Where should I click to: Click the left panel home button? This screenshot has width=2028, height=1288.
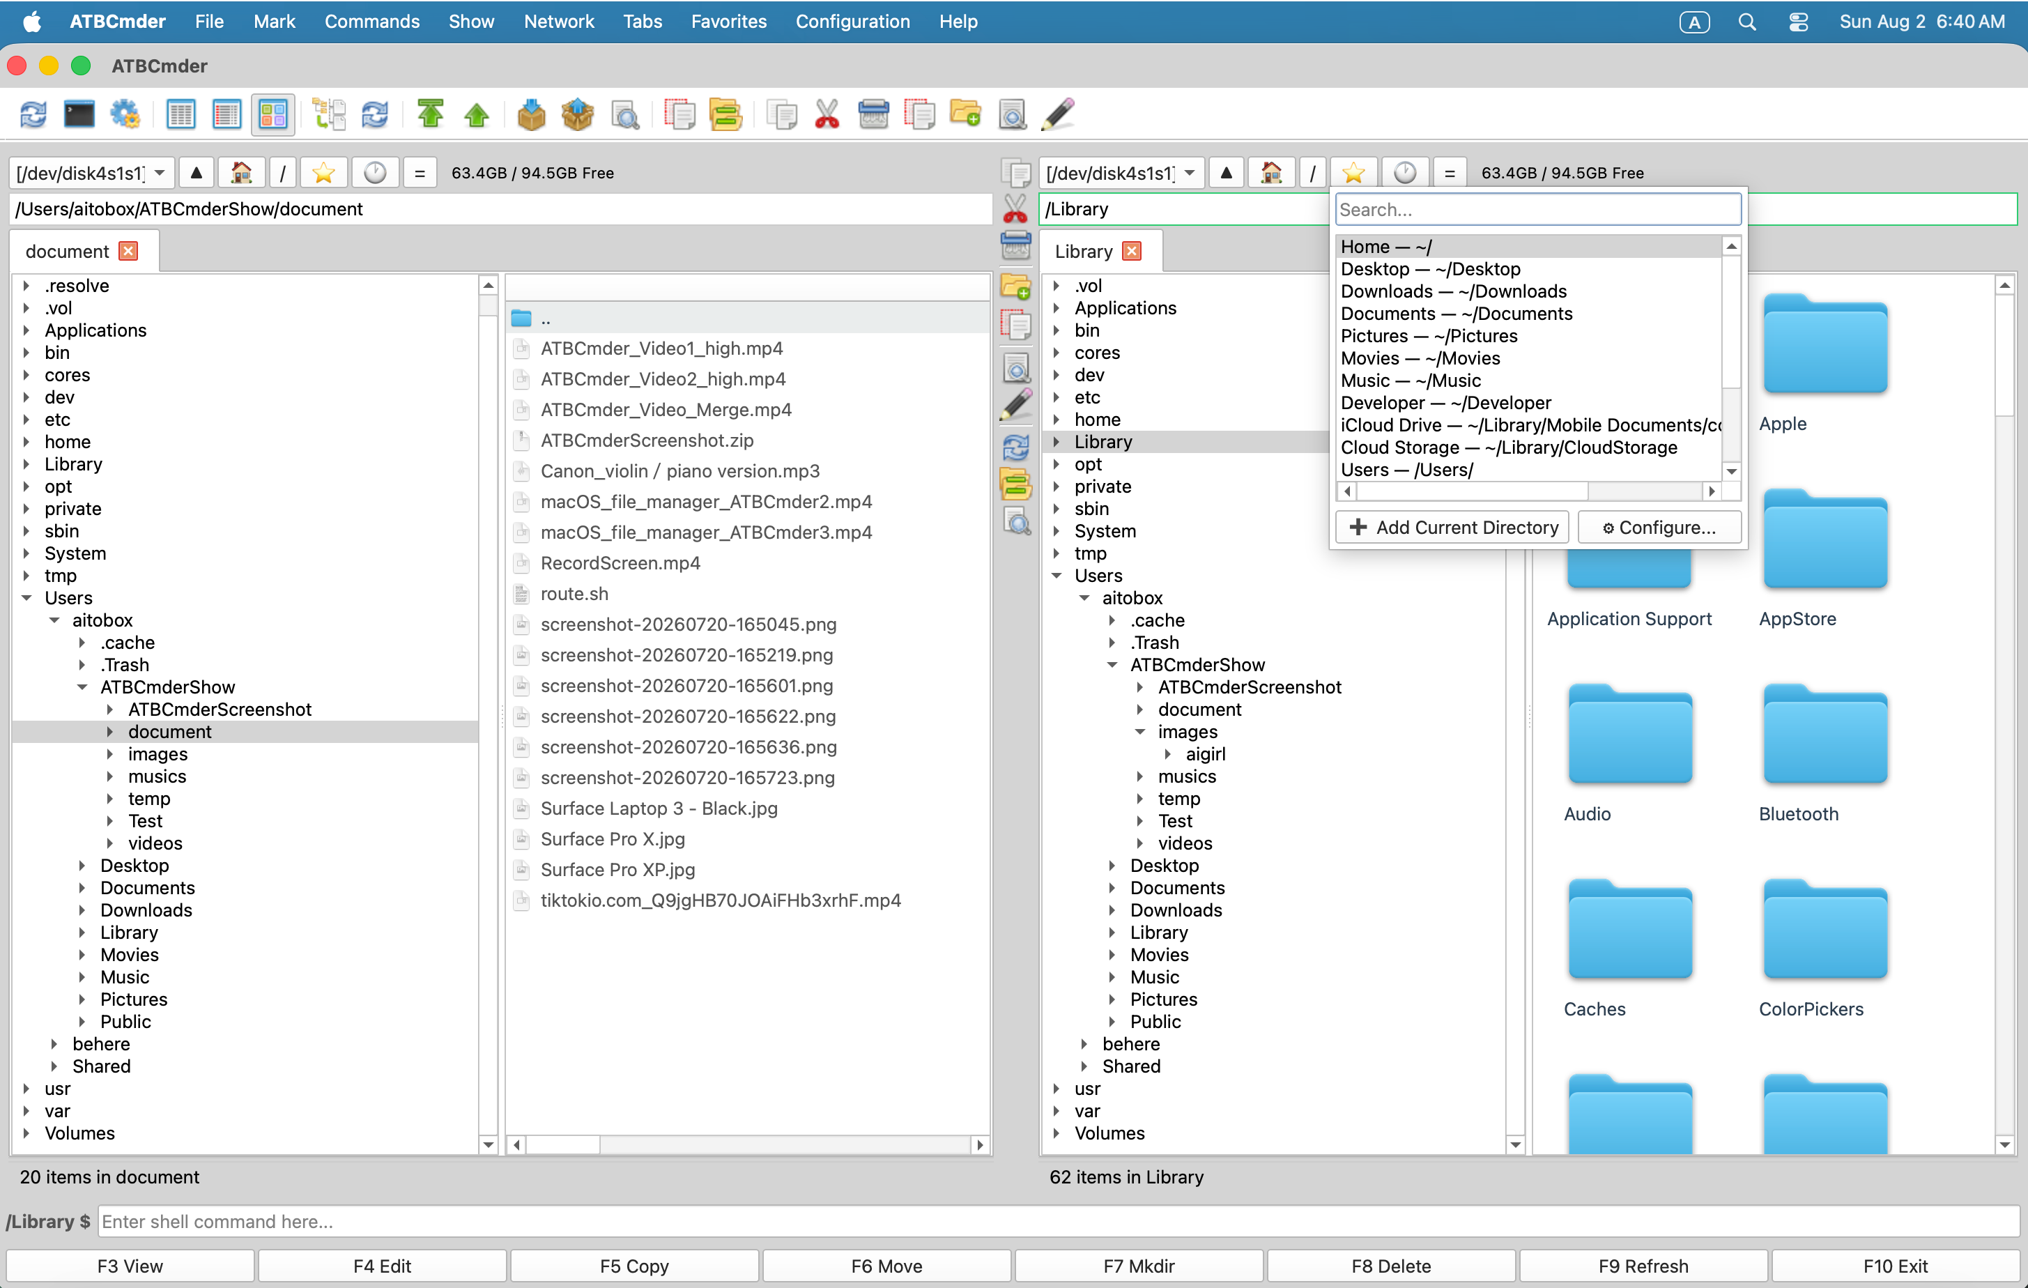click(x=242, y=173)
